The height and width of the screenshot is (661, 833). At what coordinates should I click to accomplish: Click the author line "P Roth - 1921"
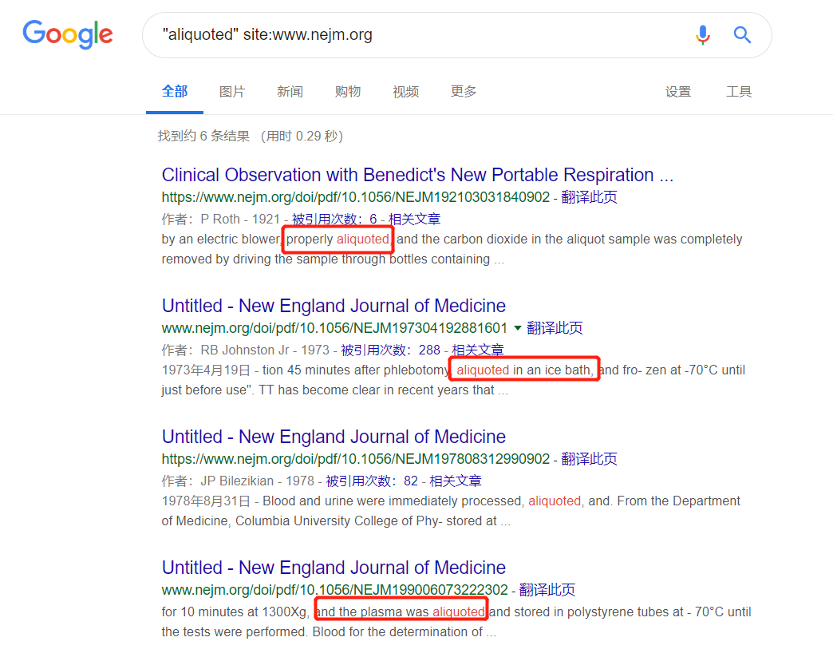(239, 219)
